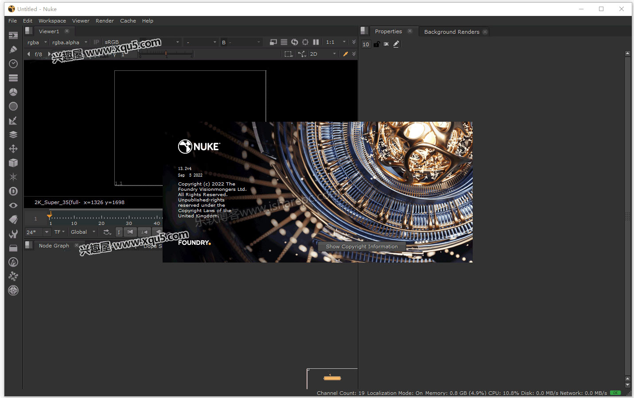Open the 3D nodes cube icon

13,163
